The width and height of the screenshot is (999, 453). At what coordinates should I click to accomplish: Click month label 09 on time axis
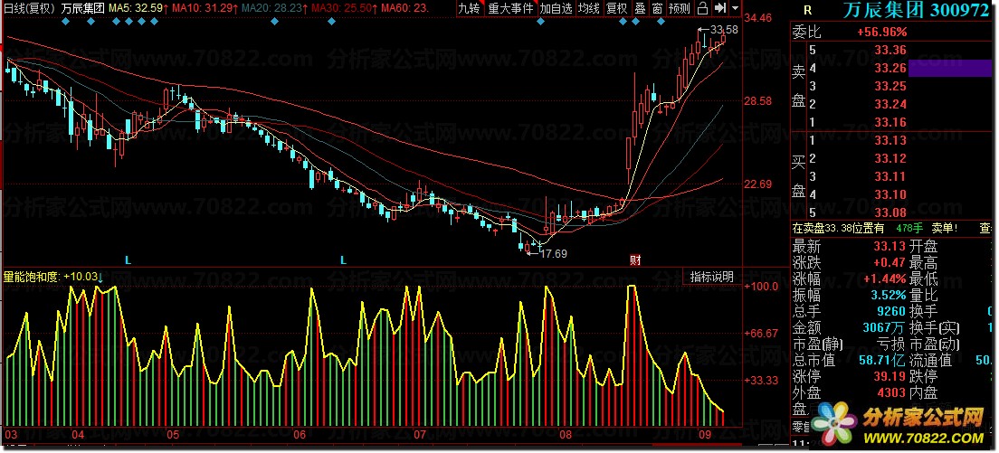pyautogui.click(x=705, y=435)
